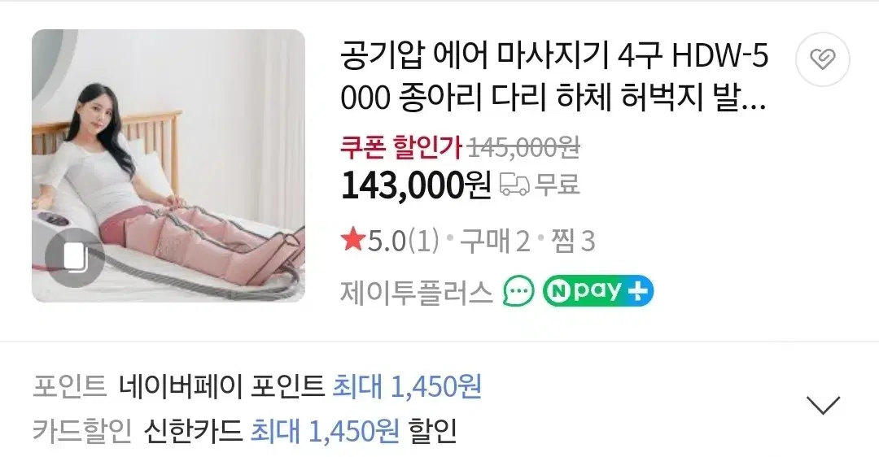Select 네이버페이 포인트 최대 1,450원 row
The width and height of the screenshot is (879, 457).
pyautogui.click(x=257, y=386)
